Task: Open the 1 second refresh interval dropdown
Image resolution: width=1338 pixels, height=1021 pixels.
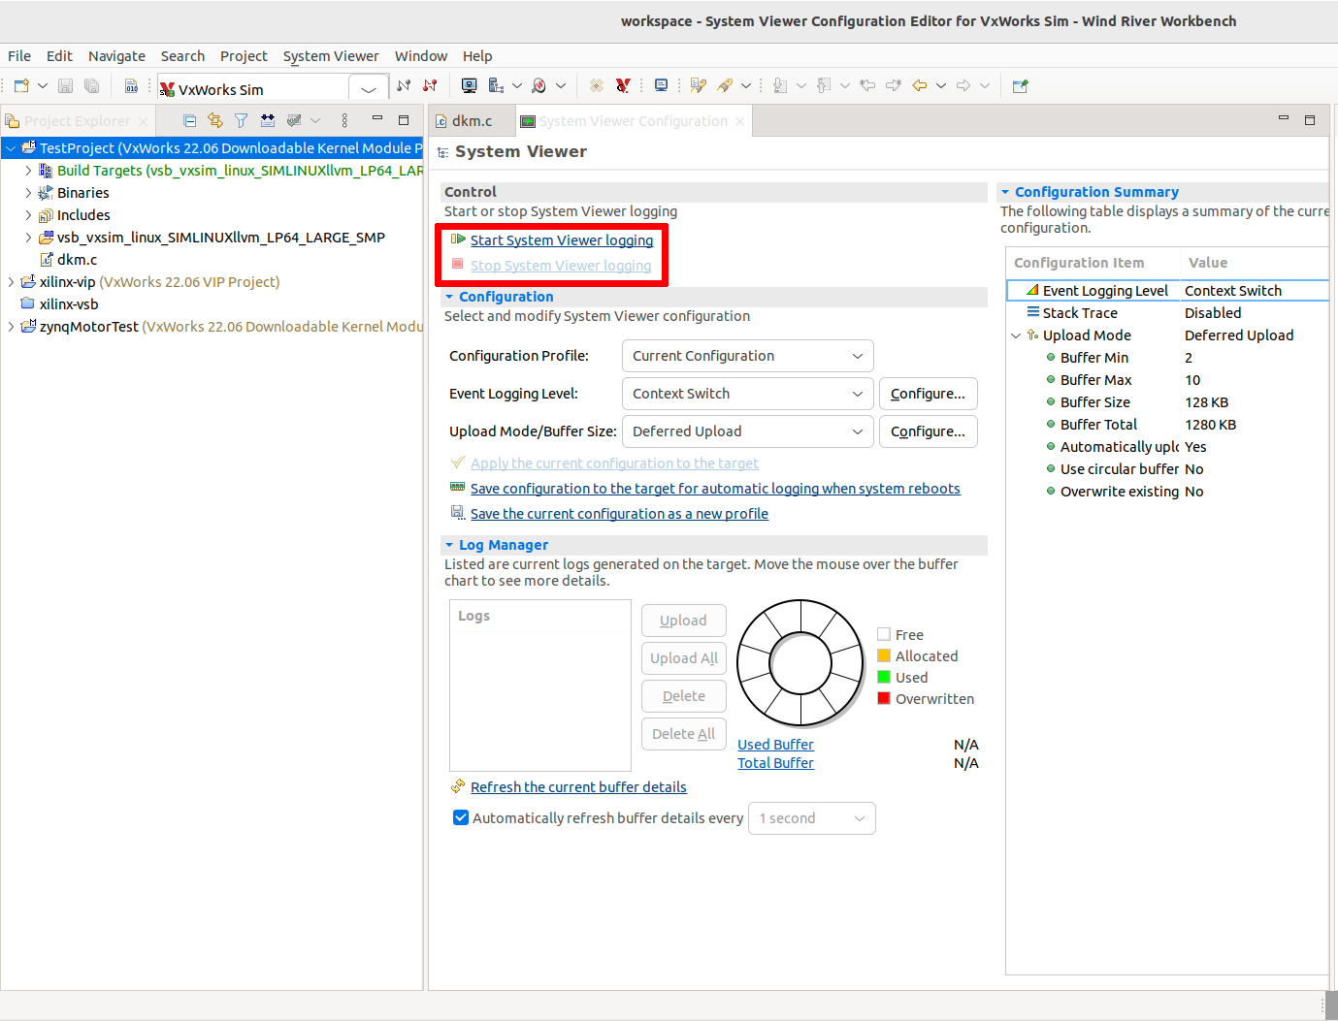Action: coord(811,818)
